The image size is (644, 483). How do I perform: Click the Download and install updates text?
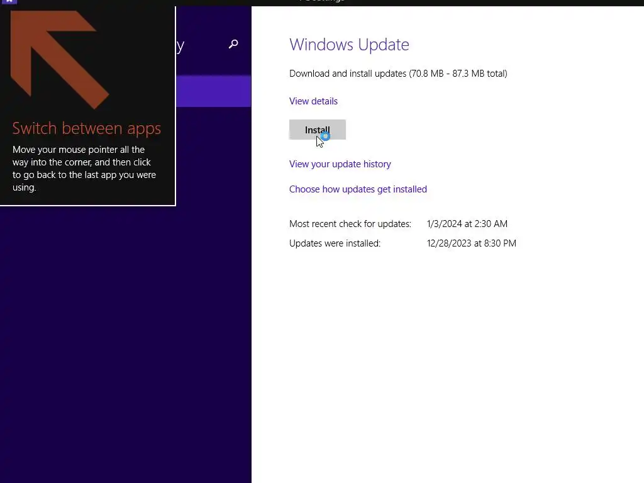click(398, 74)
